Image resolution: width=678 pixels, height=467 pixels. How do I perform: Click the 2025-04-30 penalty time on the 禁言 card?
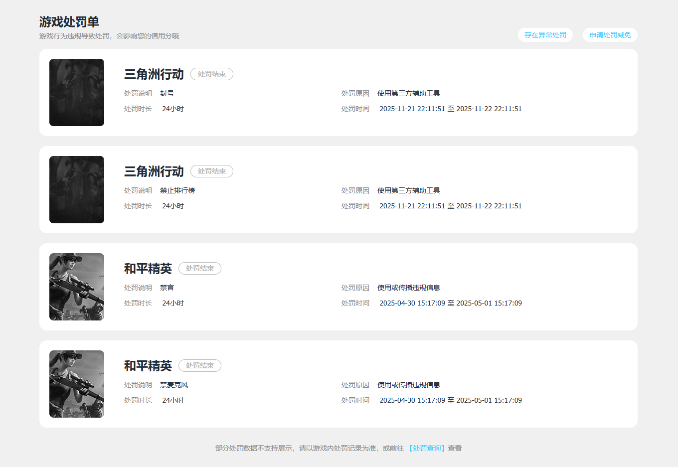(x=451, y=303)
